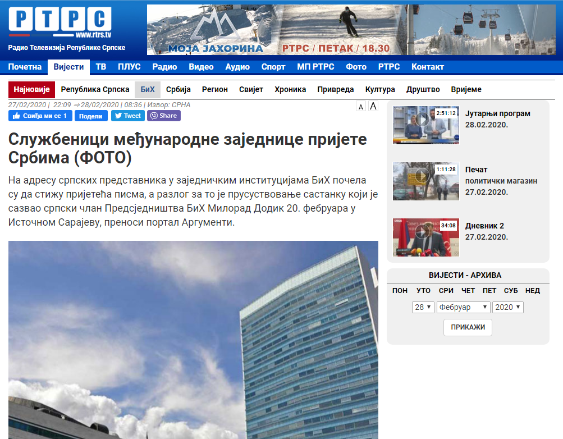The height and width of the screenshot is (439, 563).
Task: Go to the Почетна page
Action: point(25,67)
